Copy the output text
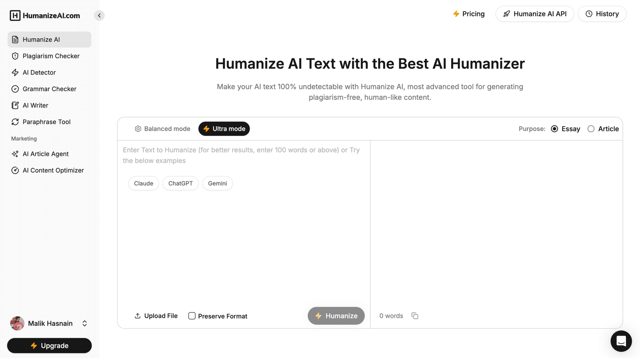The height and width of the screenshot is (358, 640). [x=415, y=316]
